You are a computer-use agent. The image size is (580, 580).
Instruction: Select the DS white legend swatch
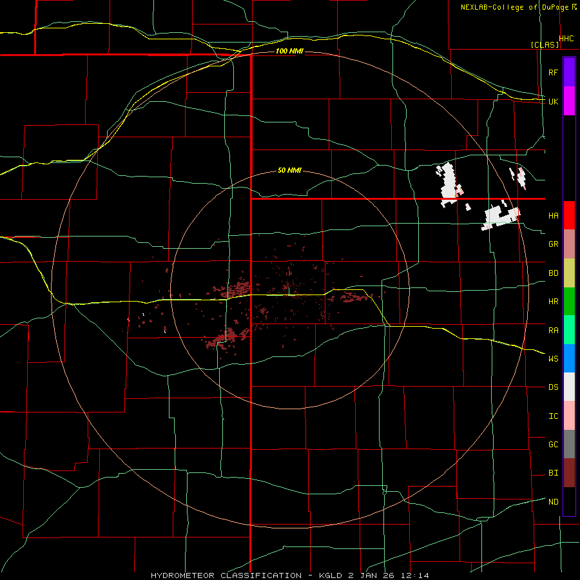(x=569, y=387)
